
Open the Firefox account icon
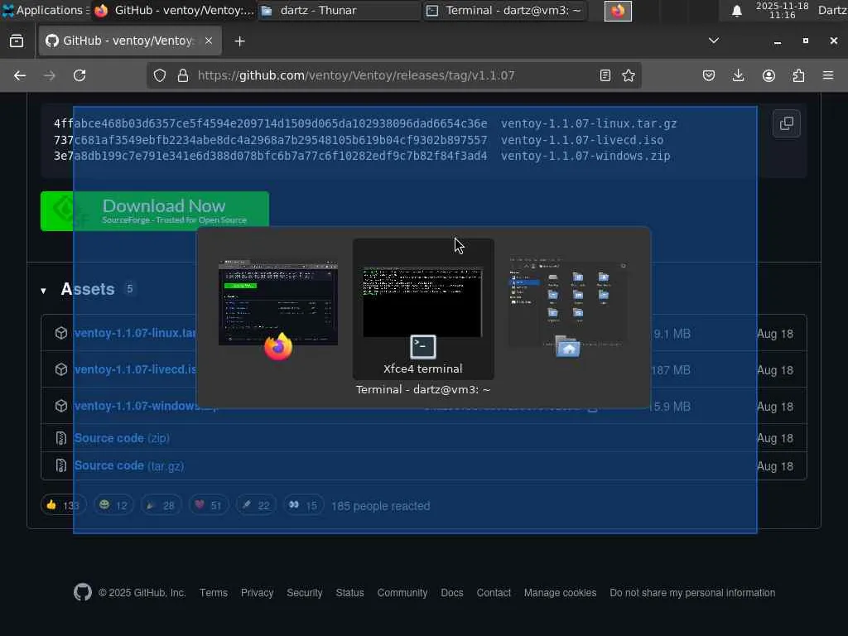tap(768, 75)
